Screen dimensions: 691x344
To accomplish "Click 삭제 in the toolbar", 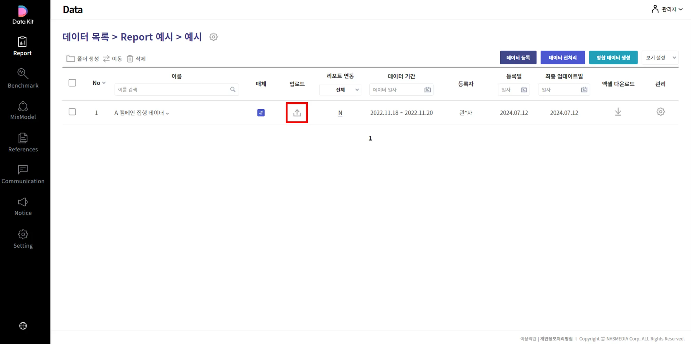I will point(136,59).
